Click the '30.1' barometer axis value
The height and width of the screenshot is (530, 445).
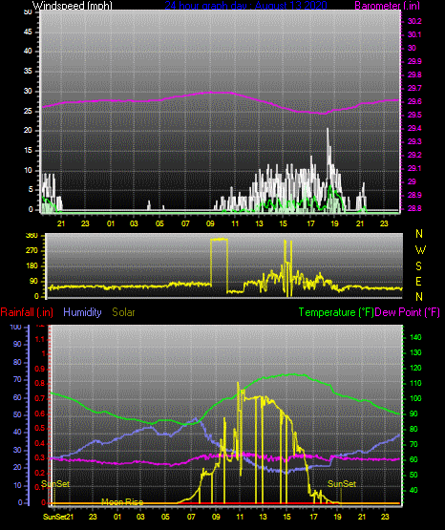pyautogui.click(x=414, y=34)
